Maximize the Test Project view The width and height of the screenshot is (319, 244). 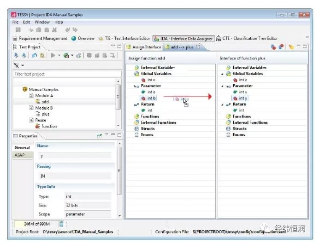click(x=119, y=46)
